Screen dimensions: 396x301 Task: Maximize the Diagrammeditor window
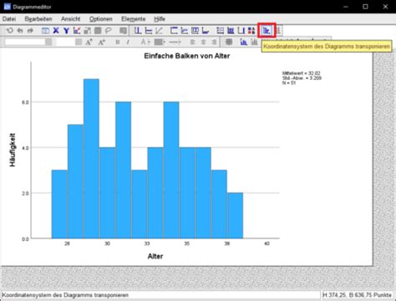click(365, 7)
